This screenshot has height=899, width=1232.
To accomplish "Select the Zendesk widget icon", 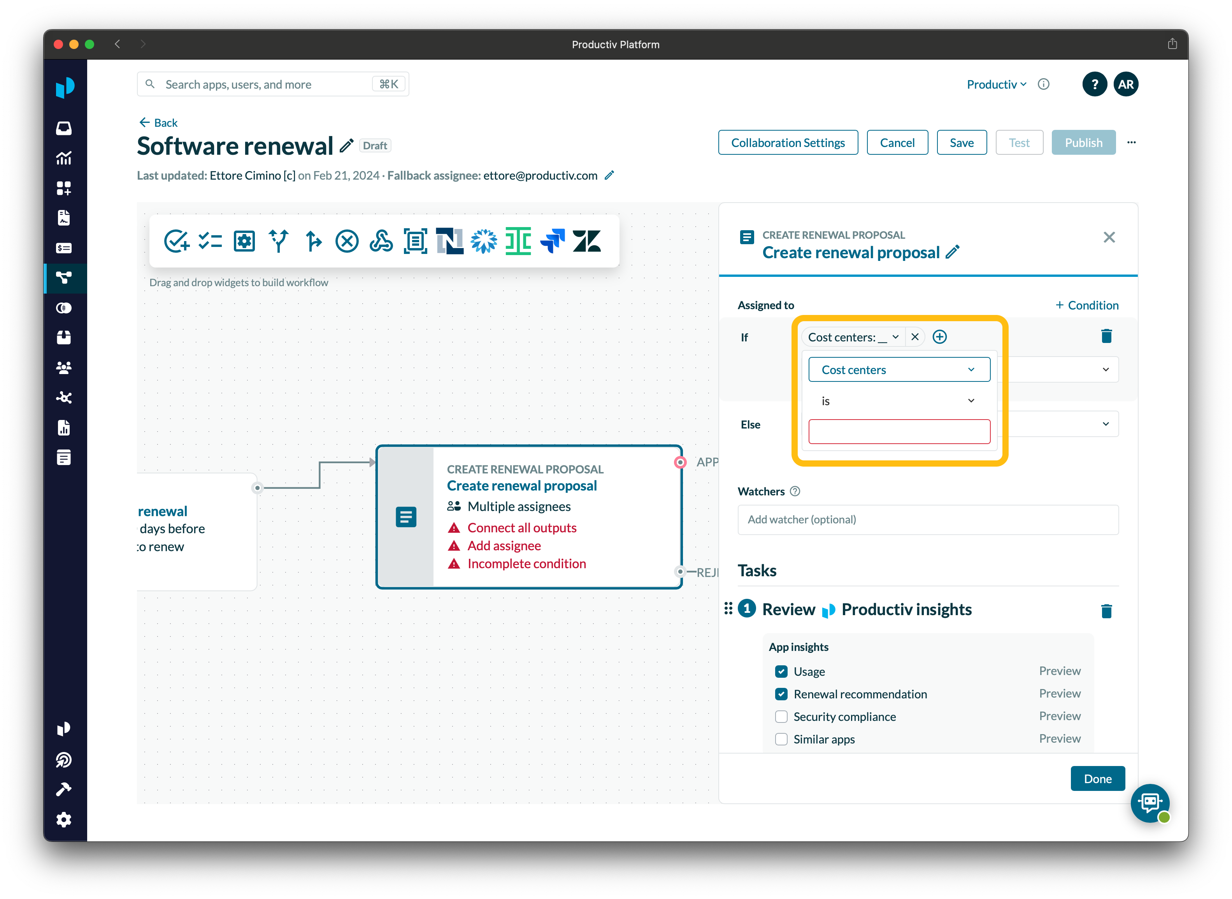I will tap(586, 241).
